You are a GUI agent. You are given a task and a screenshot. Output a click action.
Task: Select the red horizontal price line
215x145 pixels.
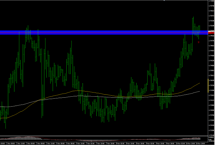[x=104, y=33]
